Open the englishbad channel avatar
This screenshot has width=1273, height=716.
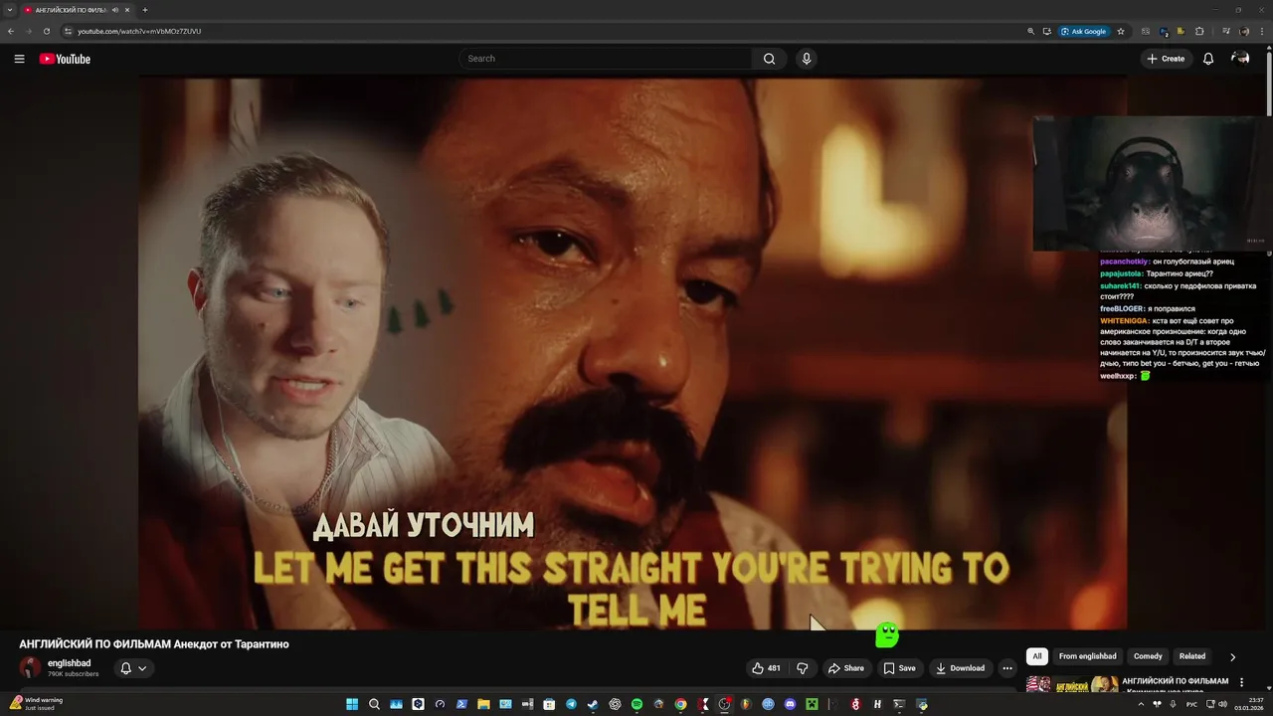[x=31, y=668]
